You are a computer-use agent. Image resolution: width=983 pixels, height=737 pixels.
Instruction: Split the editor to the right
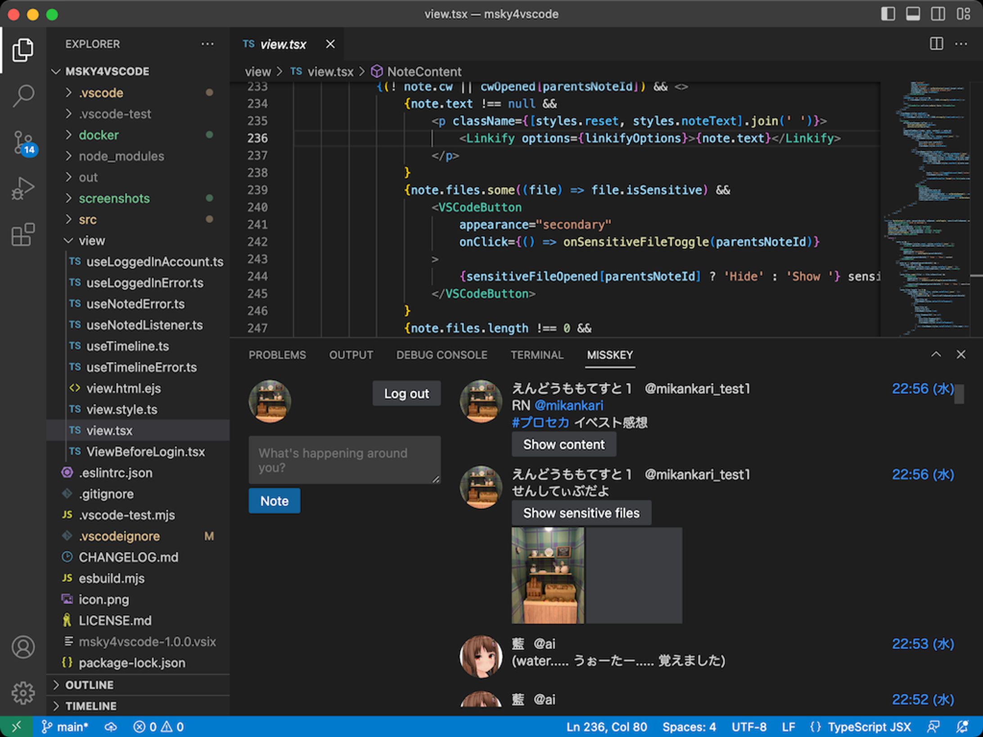(x=936, y=44)
